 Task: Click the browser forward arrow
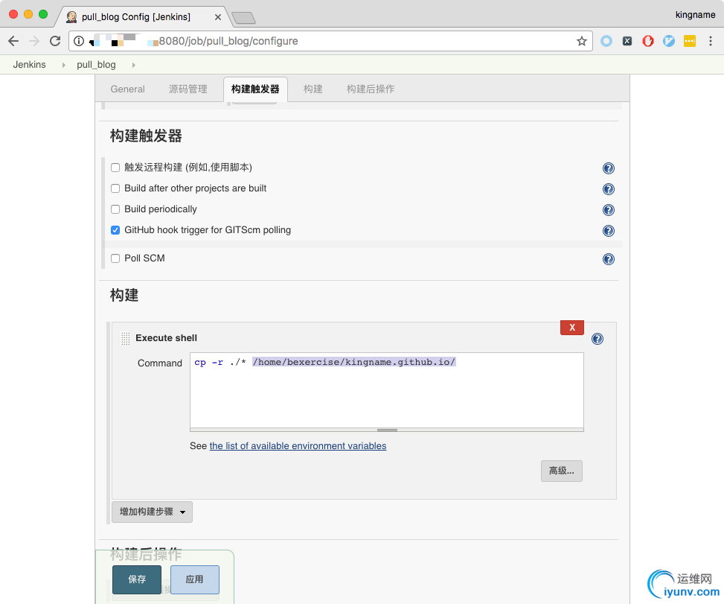34,41
